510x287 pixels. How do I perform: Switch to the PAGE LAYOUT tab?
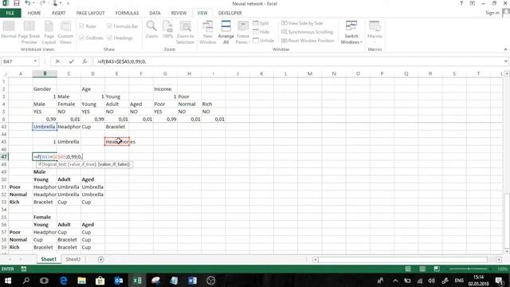click(90, 13)
